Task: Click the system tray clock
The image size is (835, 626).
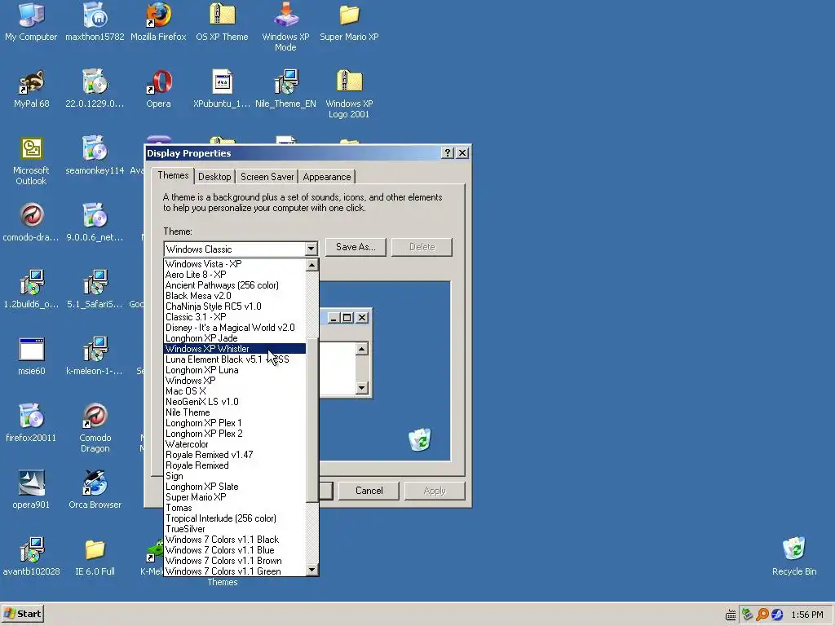Action: point(806,615)
